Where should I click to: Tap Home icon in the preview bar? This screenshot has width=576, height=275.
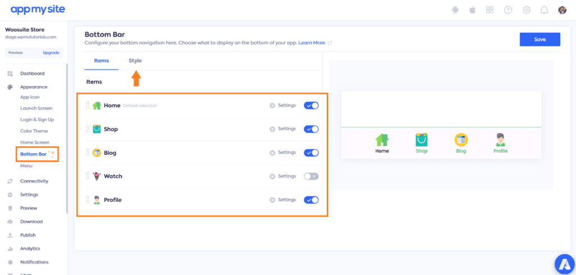pos(382,140)
